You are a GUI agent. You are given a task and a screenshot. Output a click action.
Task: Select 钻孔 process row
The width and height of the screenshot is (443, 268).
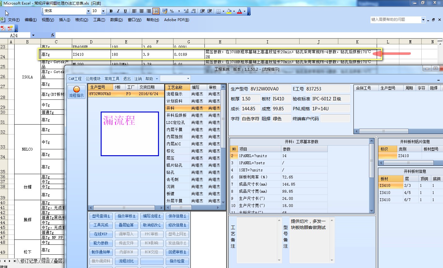coord(193,172)
